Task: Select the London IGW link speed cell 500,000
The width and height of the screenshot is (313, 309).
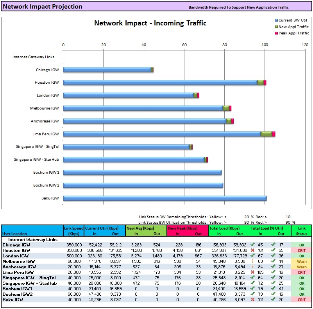Action: pos(73,256)
